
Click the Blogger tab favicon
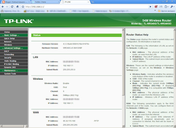coord(4,2)
